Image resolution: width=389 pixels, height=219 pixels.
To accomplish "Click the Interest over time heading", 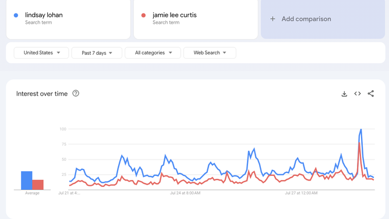I will click(x=42, y=94).
